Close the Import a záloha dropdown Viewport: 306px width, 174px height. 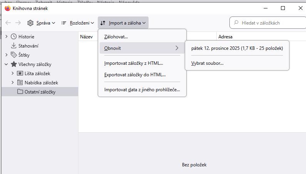click(123, 23)
